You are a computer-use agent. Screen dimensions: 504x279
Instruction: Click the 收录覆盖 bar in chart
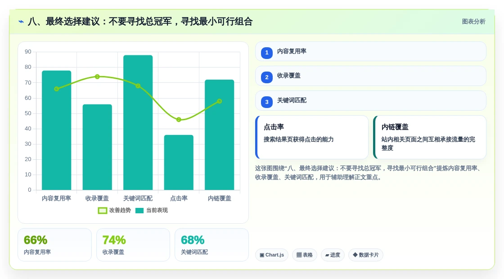coord(97,147)
